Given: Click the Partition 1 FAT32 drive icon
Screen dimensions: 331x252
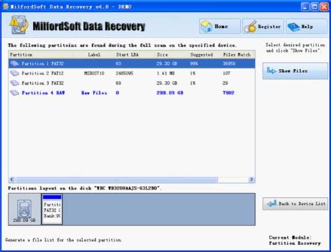Looking at the screenshot, I should pyautogui.click(x=15, y=63).
